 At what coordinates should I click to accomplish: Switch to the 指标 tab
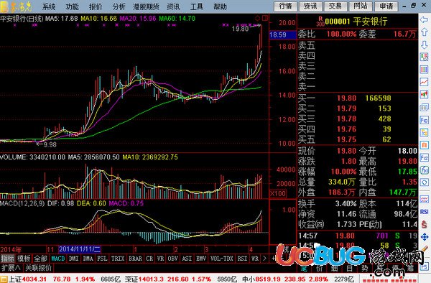coord(8,259)
